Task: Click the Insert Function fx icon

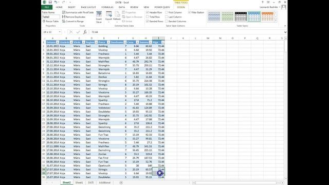Action: pos(85,32)
